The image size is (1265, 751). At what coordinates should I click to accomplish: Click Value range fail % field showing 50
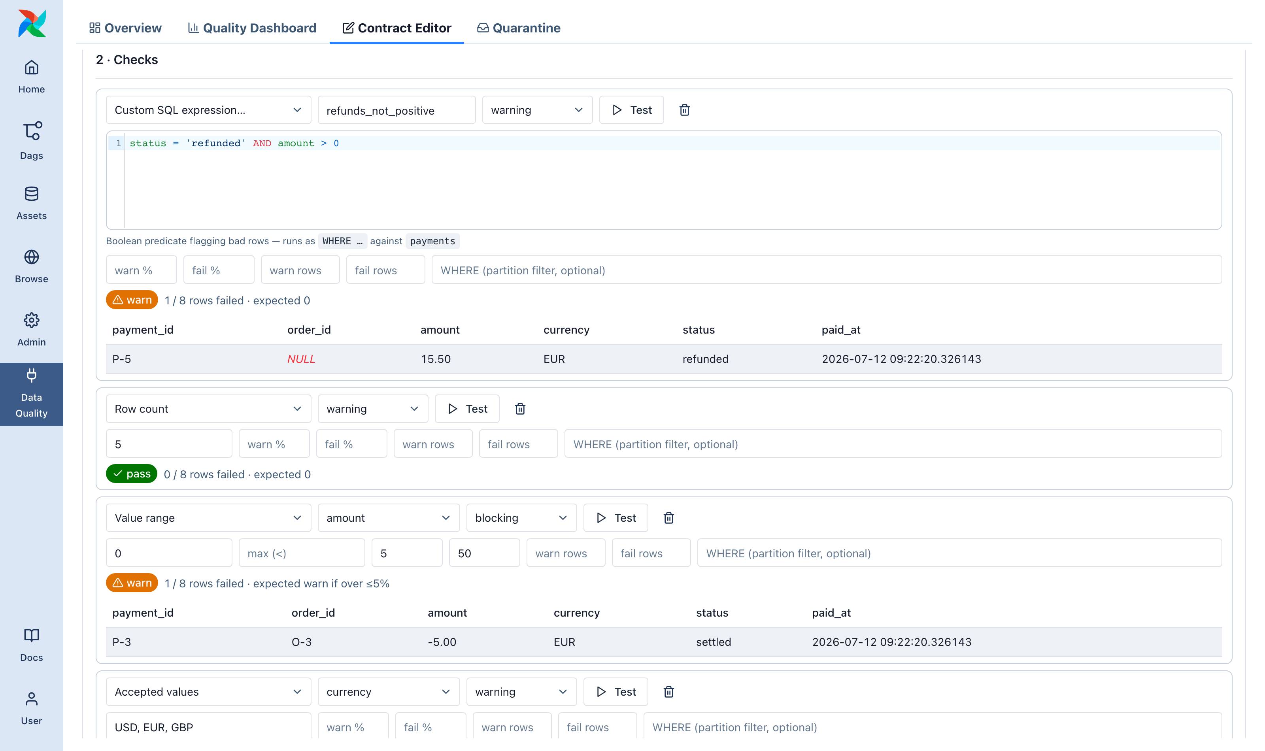484,553
